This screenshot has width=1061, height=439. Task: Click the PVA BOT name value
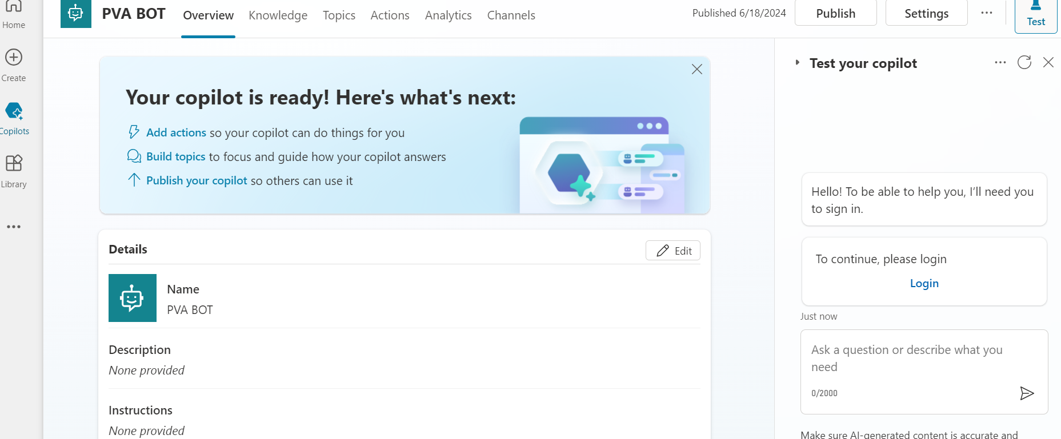tap(190, 310)
